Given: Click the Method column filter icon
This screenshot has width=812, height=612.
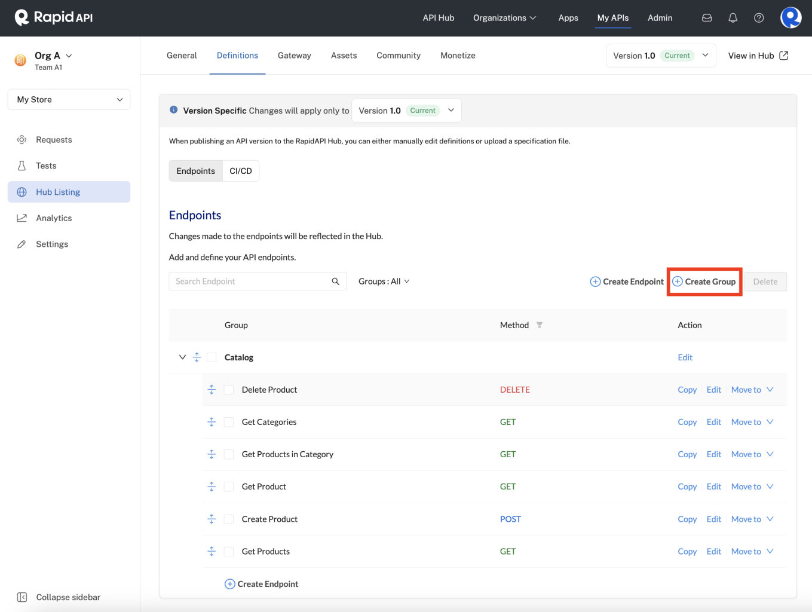Looking at the screenshot, I should [540, 325].
